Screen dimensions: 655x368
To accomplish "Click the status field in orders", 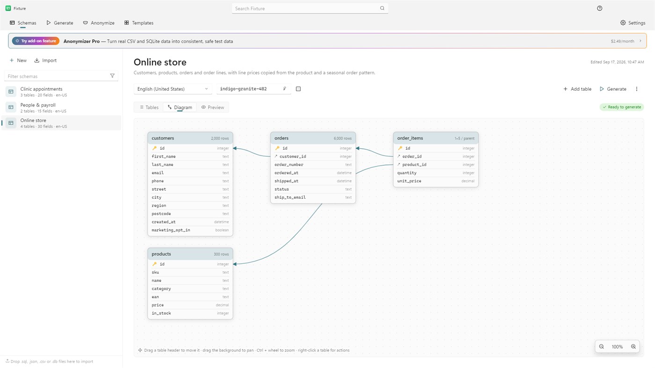I will (x=313, y=189).
